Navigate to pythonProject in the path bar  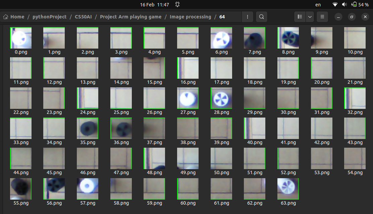(50, 17)
